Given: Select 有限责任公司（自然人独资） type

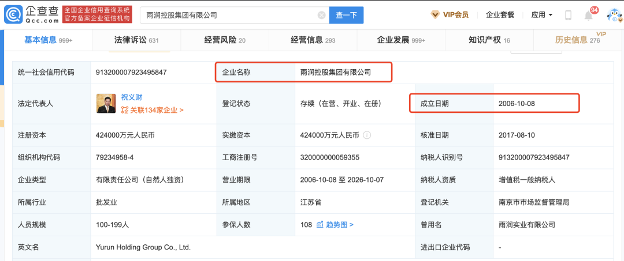Looking at the screenshot, I should click(140, 180).
